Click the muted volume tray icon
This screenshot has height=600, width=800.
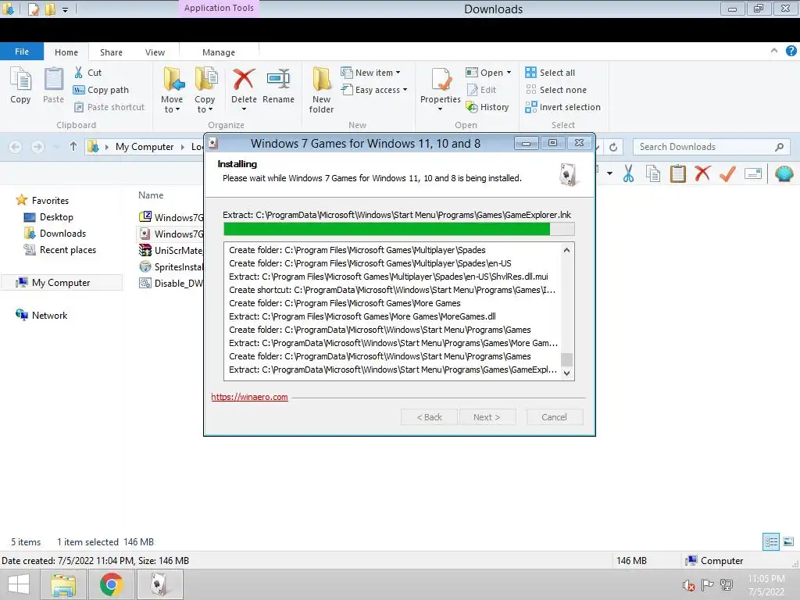tap(689, 585)
